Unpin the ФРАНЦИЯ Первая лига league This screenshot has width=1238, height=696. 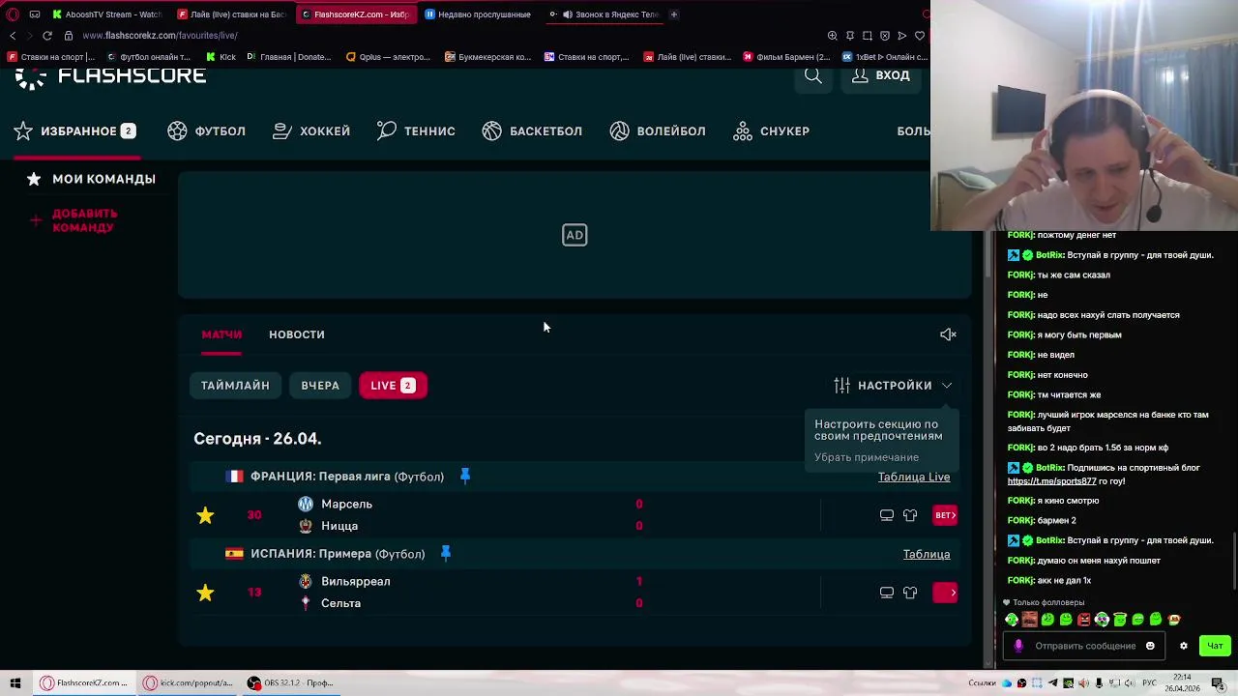465,477
